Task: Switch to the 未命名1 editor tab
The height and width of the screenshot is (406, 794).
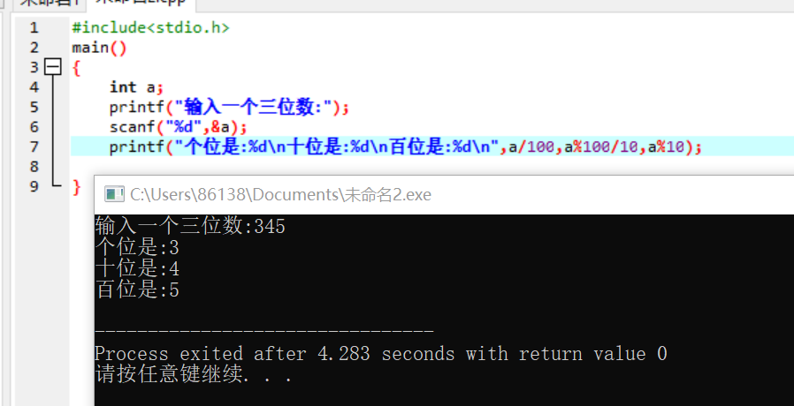Action: point(50,3)
